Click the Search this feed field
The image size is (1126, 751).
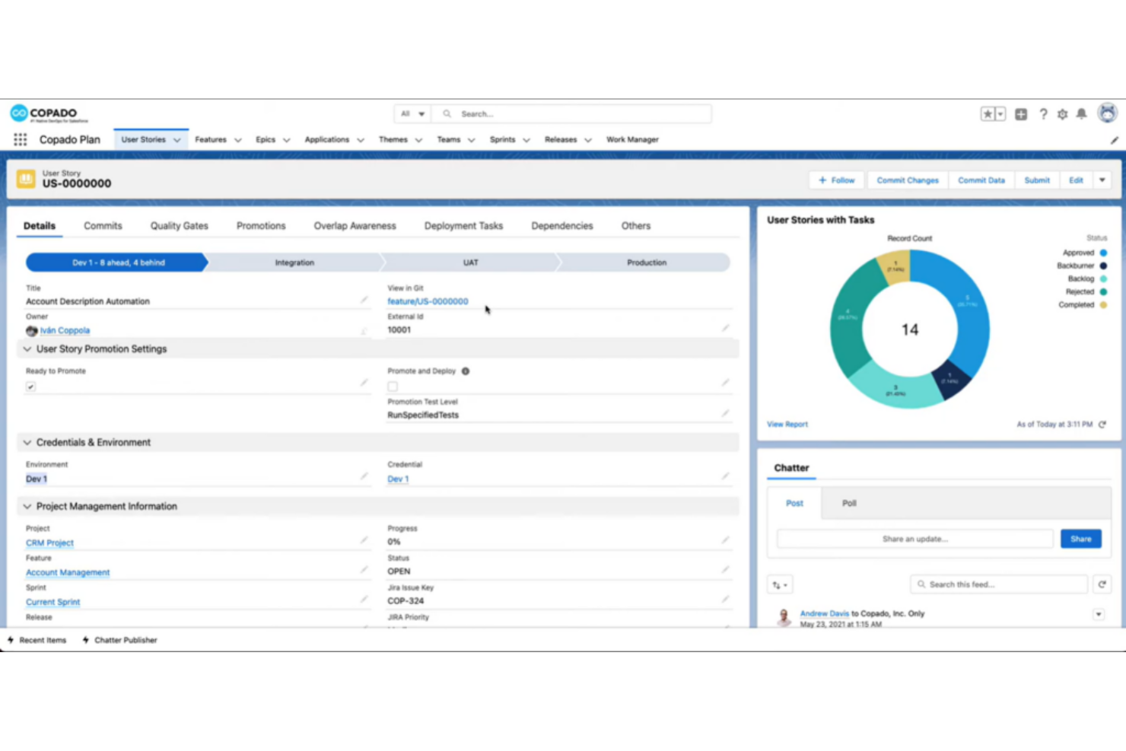tap(999, 584)
